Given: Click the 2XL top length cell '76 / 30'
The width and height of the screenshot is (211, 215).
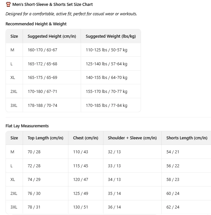Looking at the screenshot, I should (x=45, y=193).
